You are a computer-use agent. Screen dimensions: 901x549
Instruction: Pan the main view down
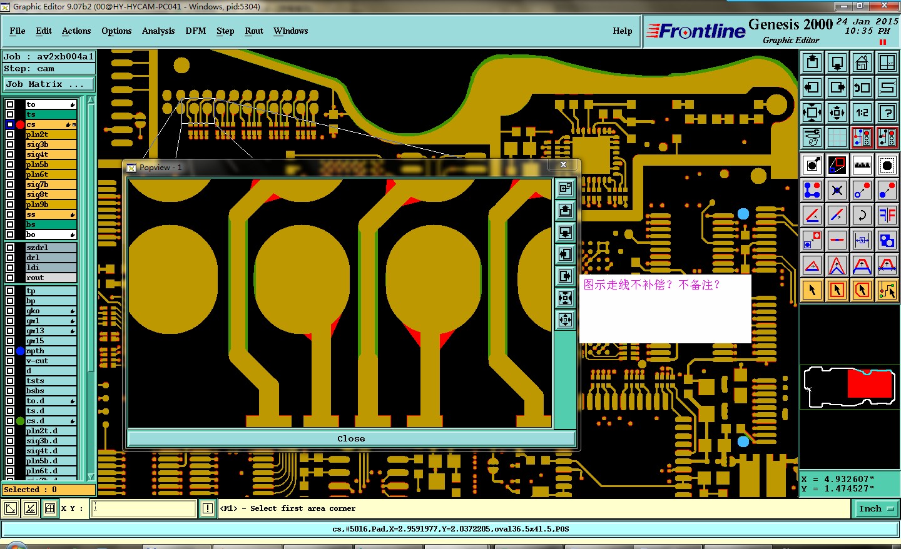tap(837, 63)
